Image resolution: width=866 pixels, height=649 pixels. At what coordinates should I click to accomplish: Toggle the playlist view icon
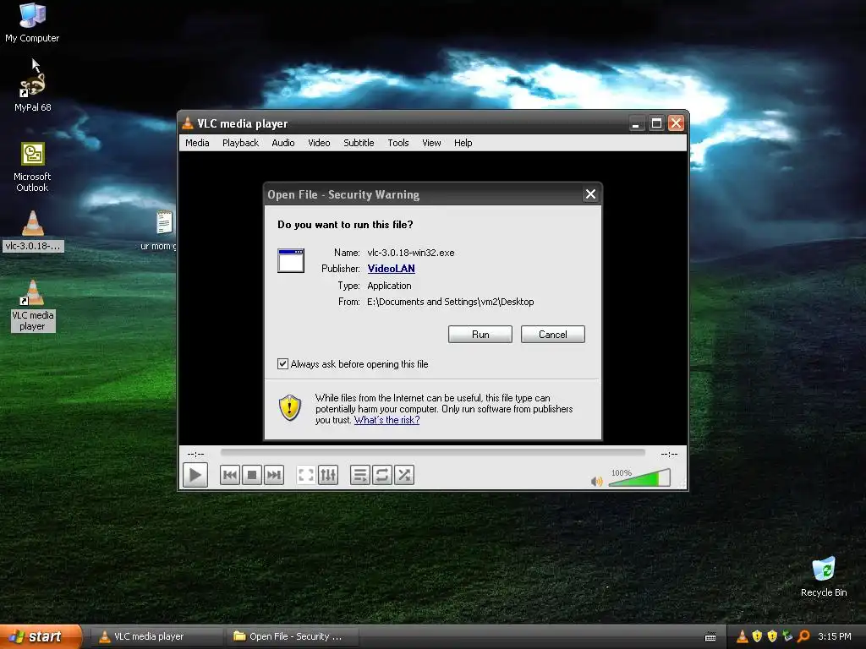360,475
